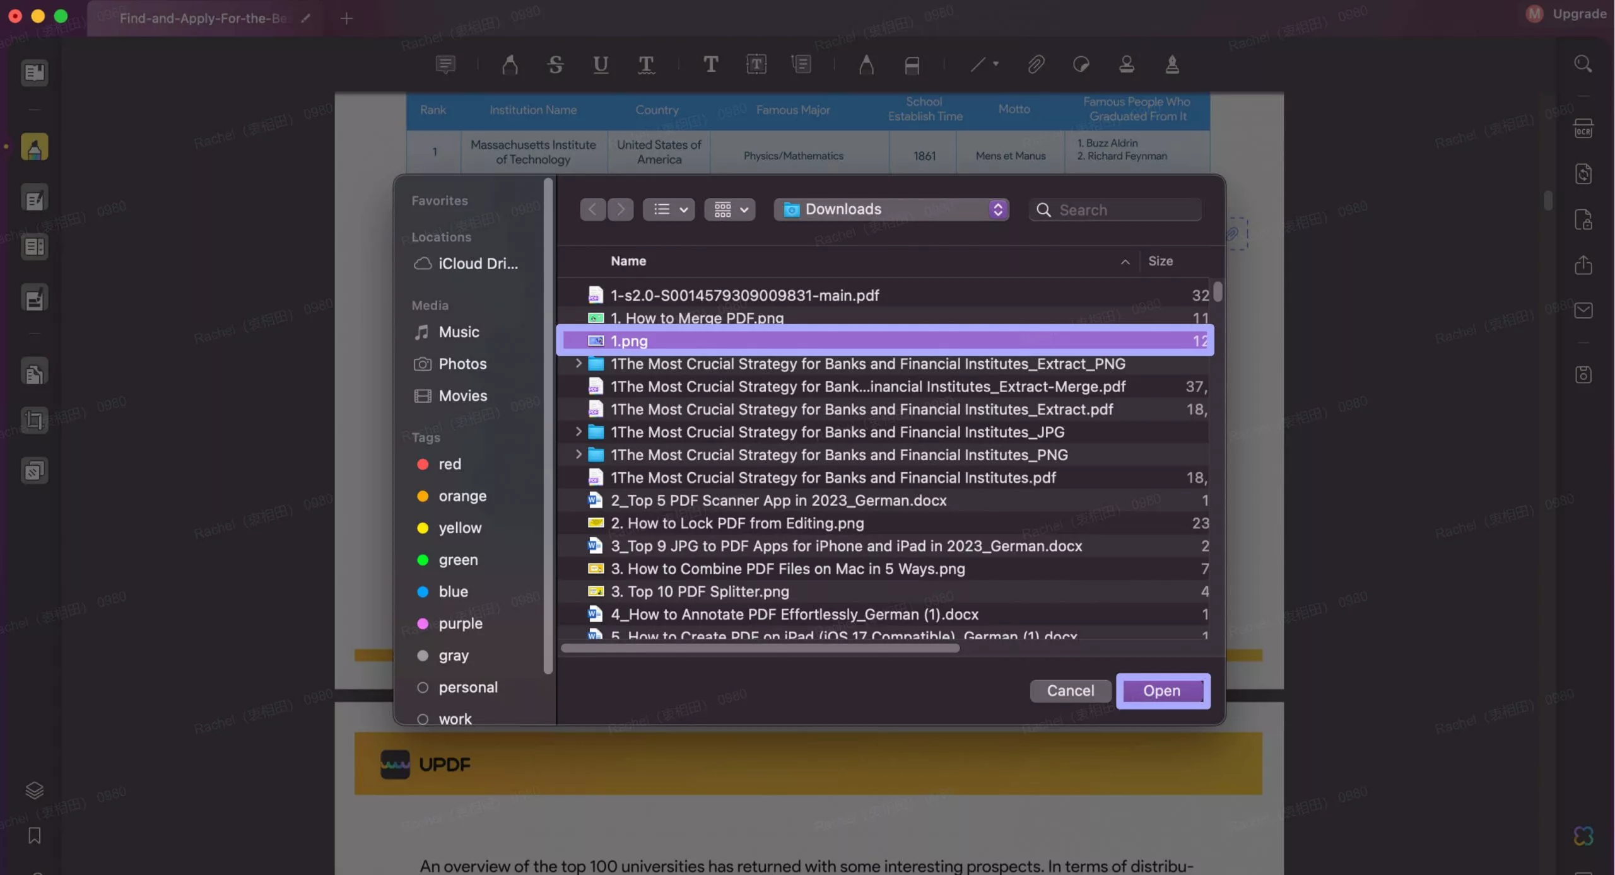1615x875 pixels.
Task: Select the sticky note comment tool
Action: (x=445, y=64)
